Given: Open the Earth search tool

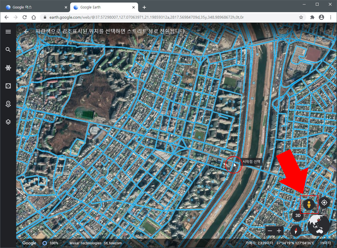Looking at the screenshot, I should [x=8, y=50].
